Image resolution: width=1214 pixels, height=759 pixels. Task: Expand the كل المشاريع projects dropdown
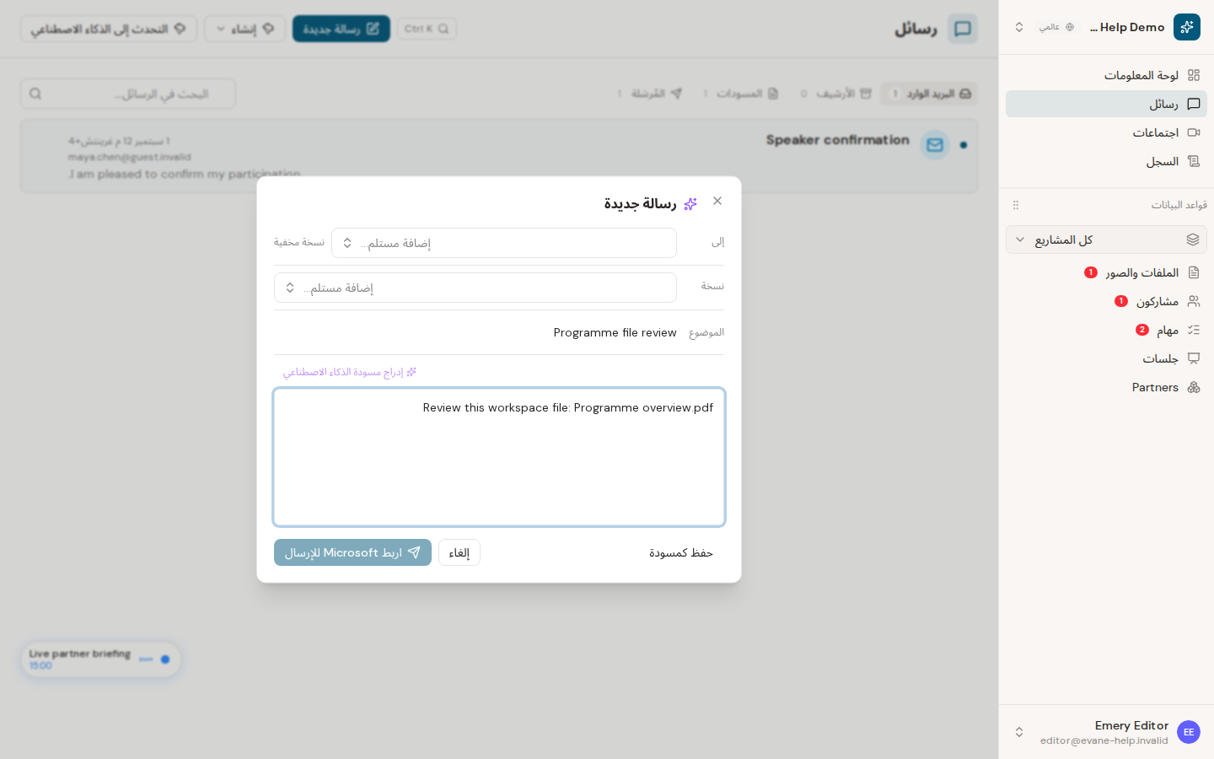coord(1106,240)
